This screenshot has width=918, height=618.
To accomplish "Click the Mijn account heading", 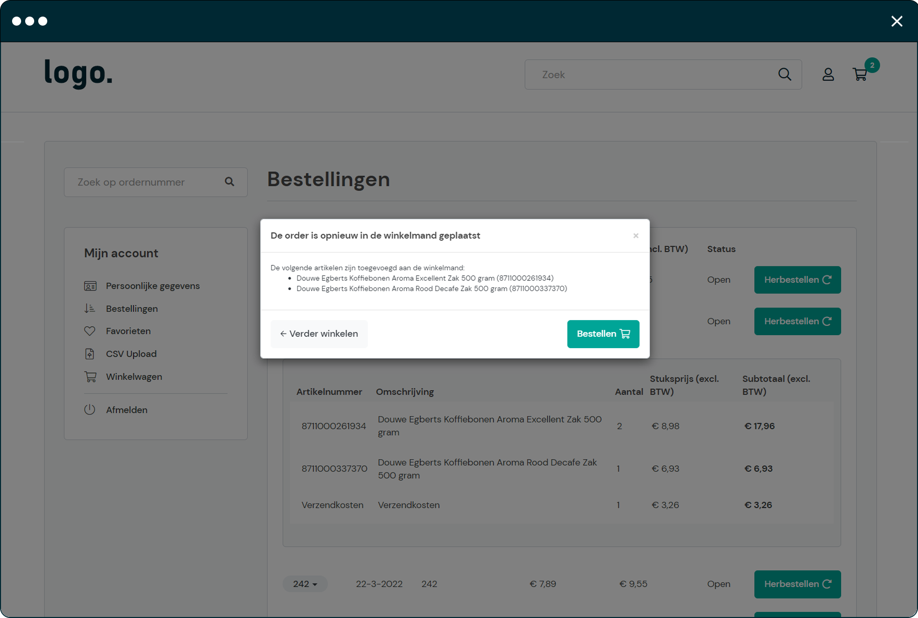I will [121, 253].
